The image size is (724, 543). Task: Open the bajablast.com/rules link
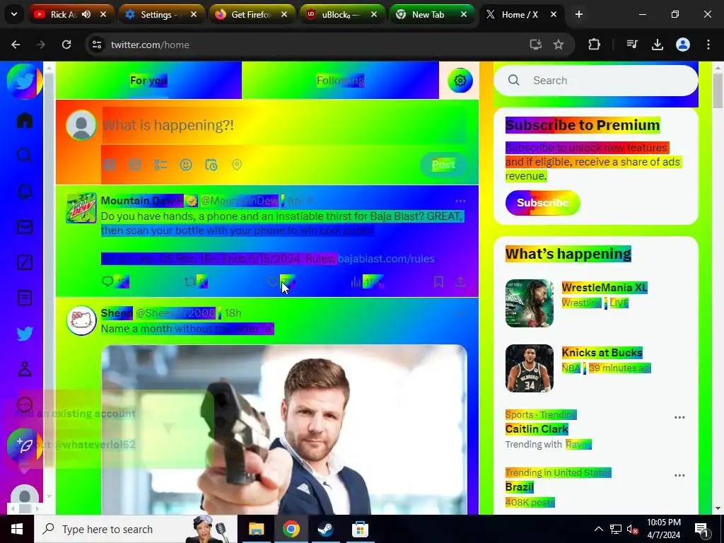[386, 259]
